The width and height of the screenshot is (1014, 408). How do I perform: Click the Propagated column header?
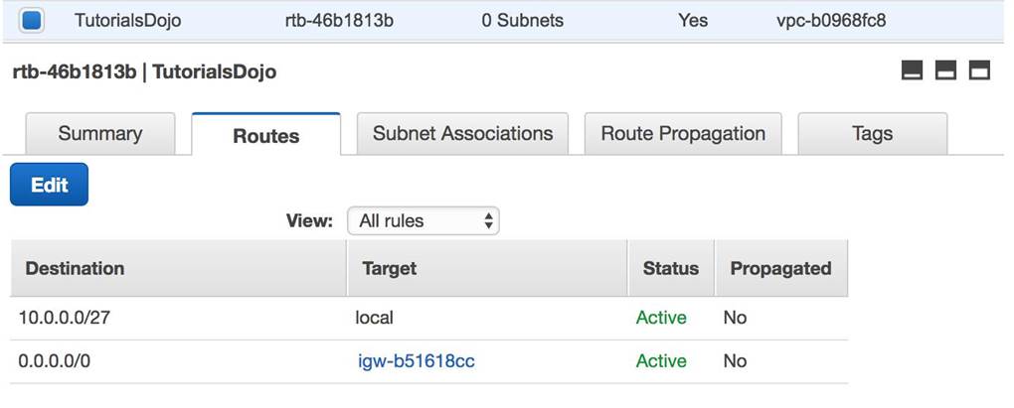pyautogui.click(x=780, y=268)
